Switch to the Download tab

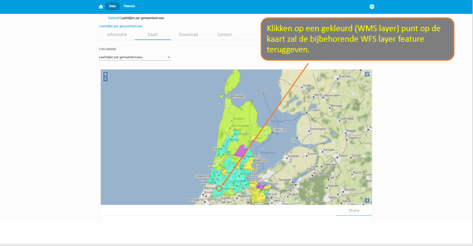[x=189, y=35]
